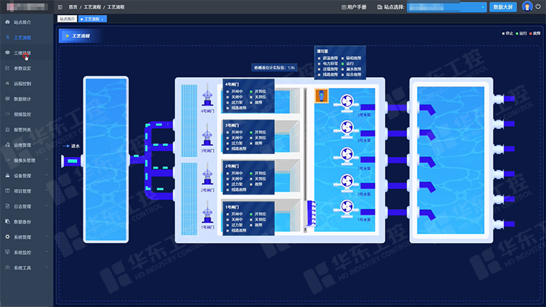Click the 数据大屏 button

pos(504,7)
